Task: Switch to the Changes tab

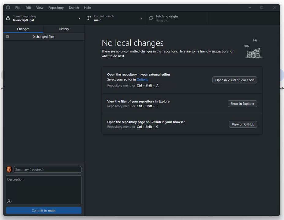Action: click(23, 29)
